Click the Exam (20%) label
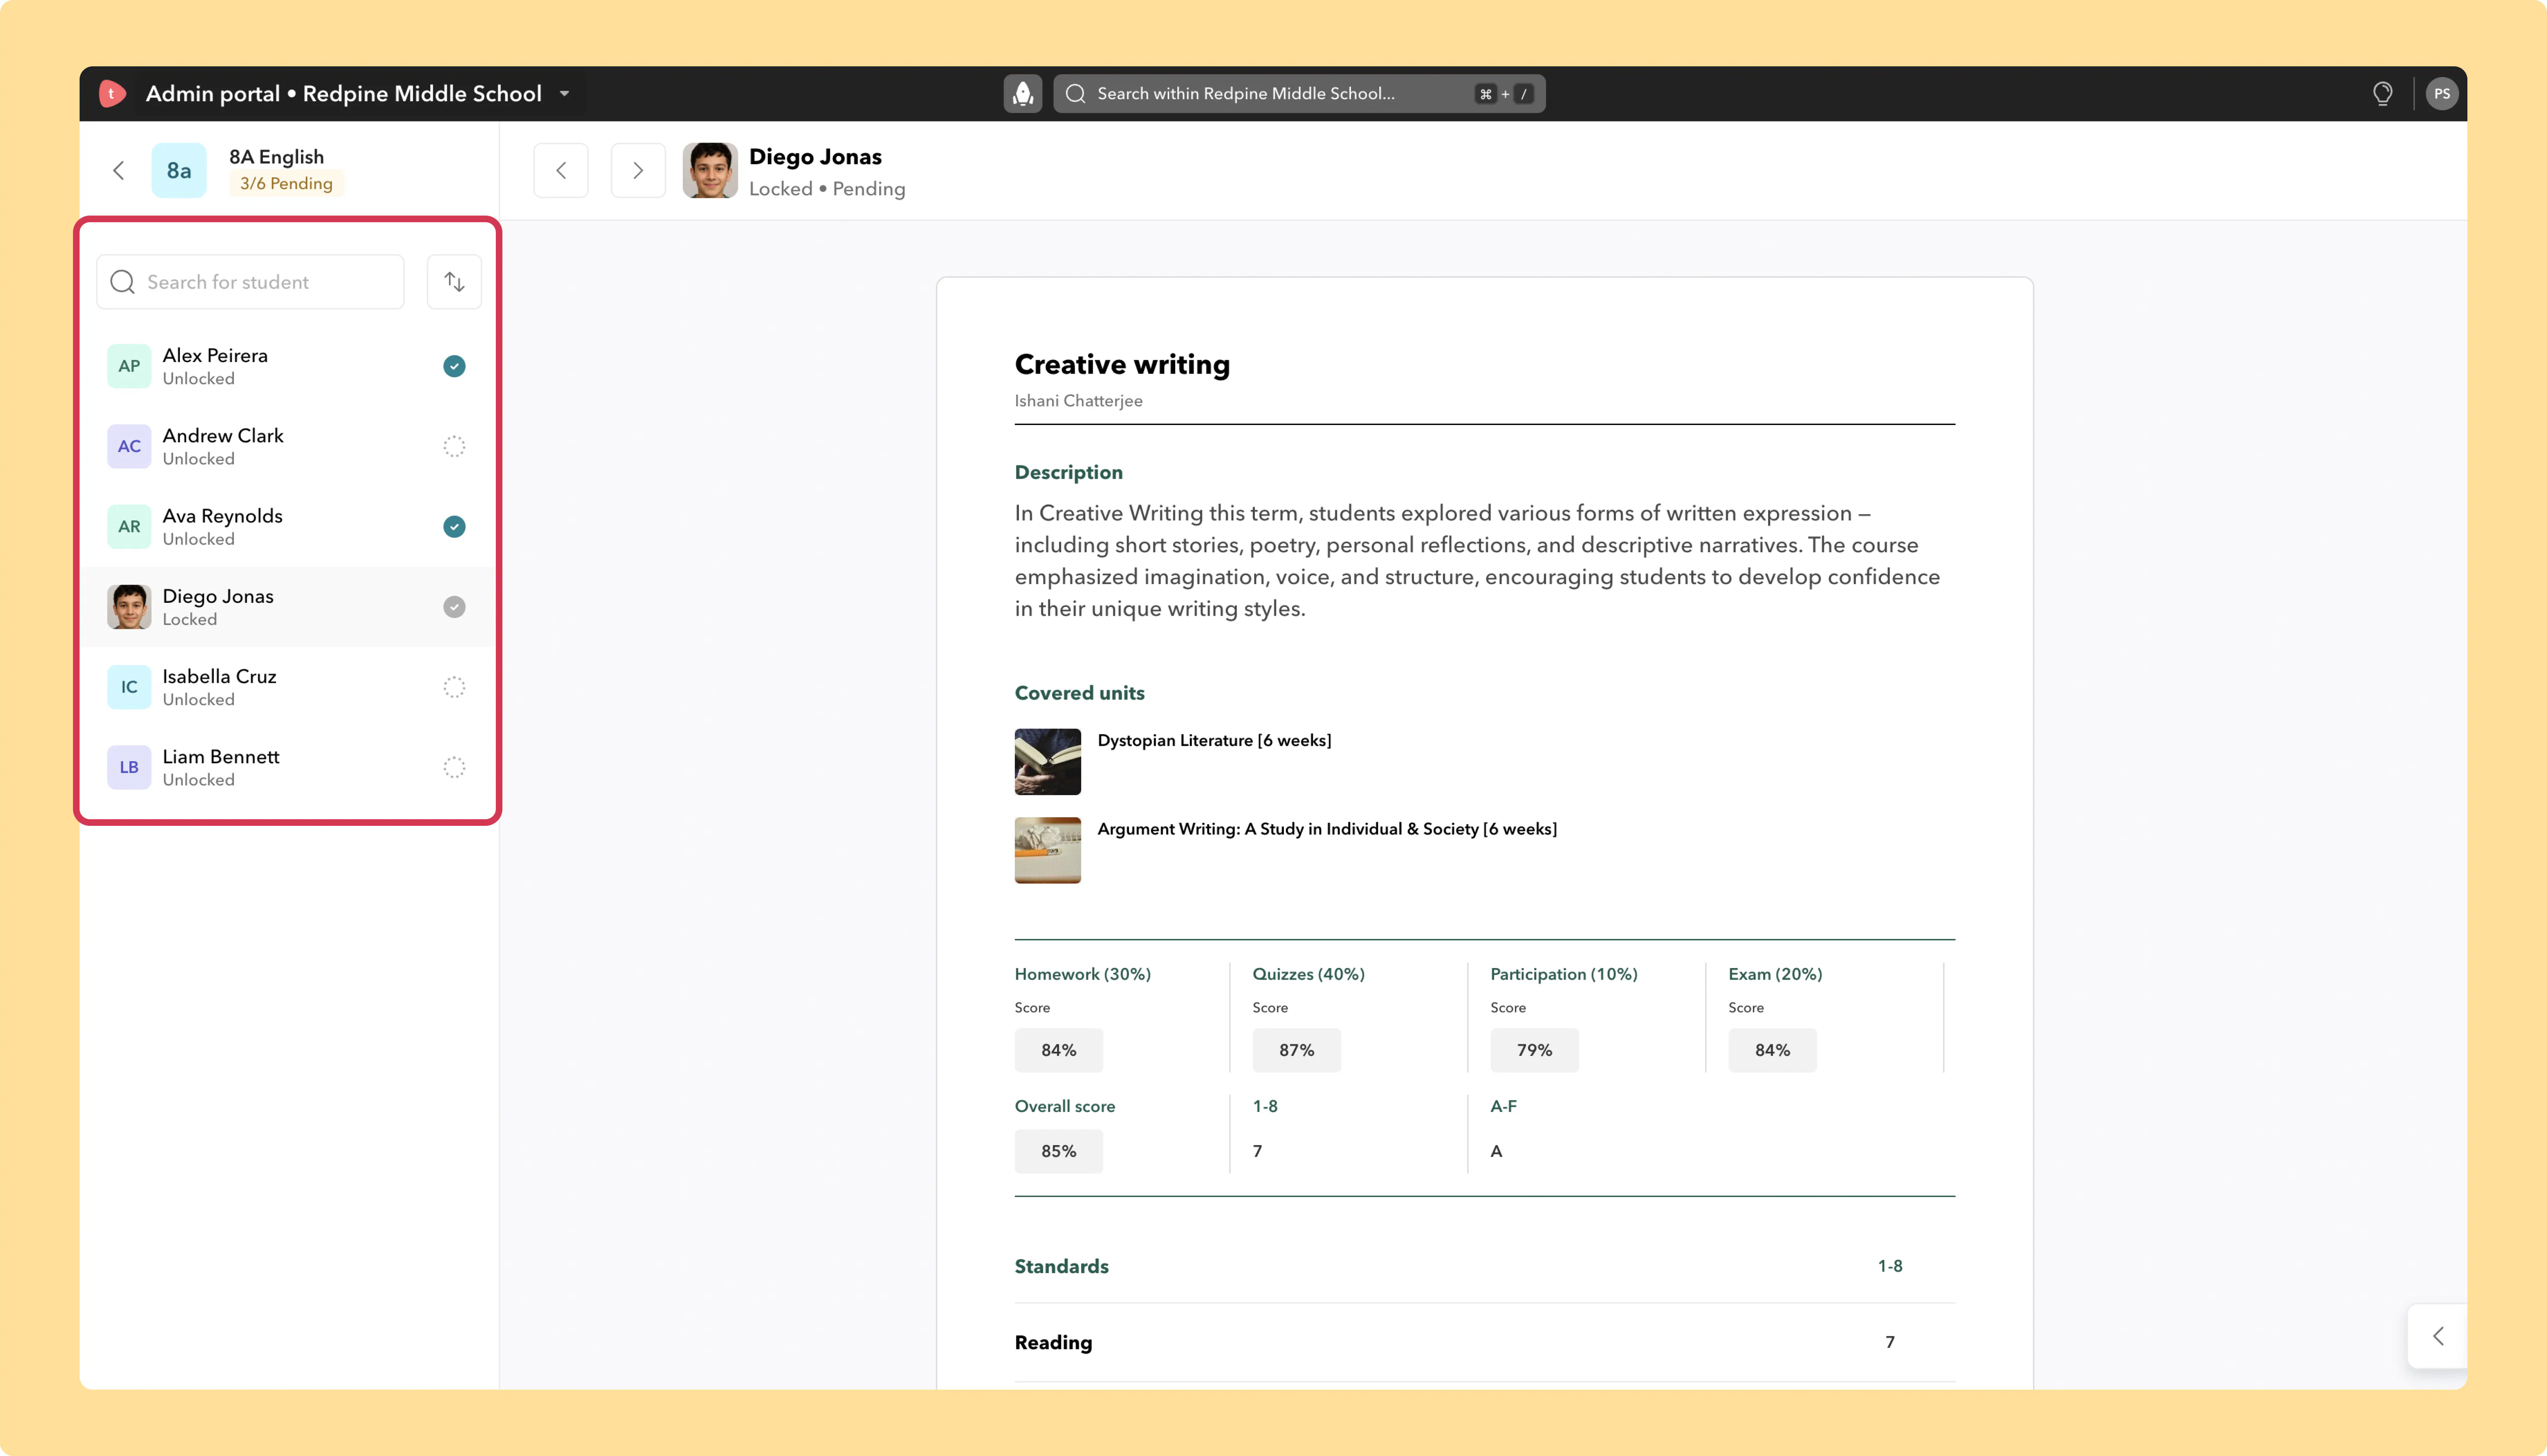Image resolution: width=2547 pixels, height=1456 pixels. tap(1774, 974)
